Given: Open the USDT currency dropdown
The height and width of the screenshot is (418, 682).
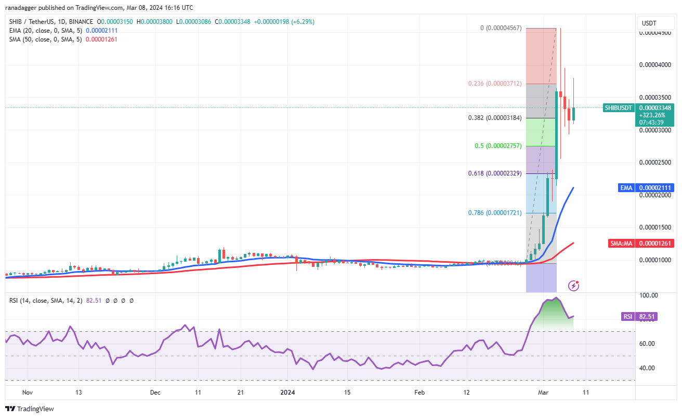Looking at the screenshot, I should pyautogui.click(x=649, y=23).
